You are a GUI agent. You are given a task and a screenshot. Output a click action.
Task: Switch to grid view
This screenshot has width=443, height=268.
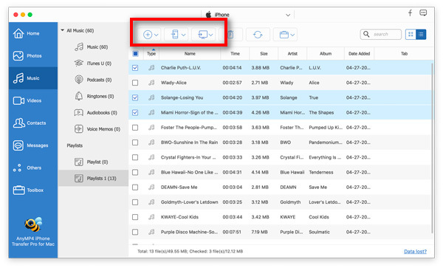click(x=411, y=35)
